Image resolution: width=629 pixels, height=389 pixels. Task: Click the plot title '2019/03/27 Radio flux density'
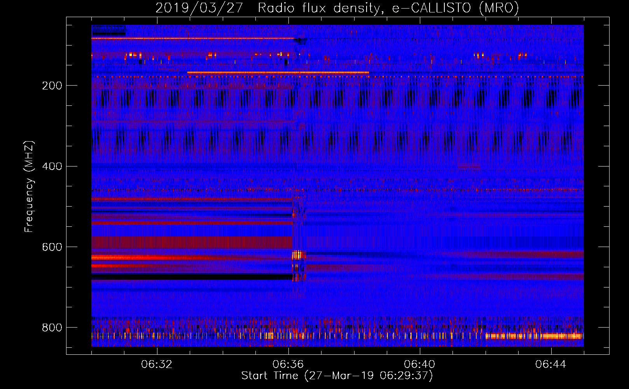268,8
